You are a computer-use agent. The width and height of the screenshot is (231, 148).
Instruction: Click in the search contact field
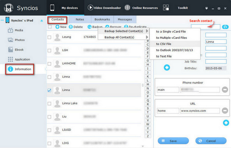pyautogui.click(x=206, y=27)
